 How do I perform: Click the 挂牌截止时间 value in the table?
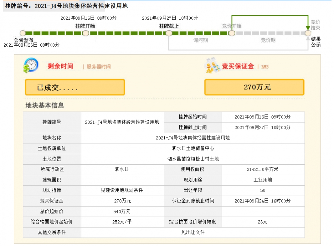pos(263,127)
